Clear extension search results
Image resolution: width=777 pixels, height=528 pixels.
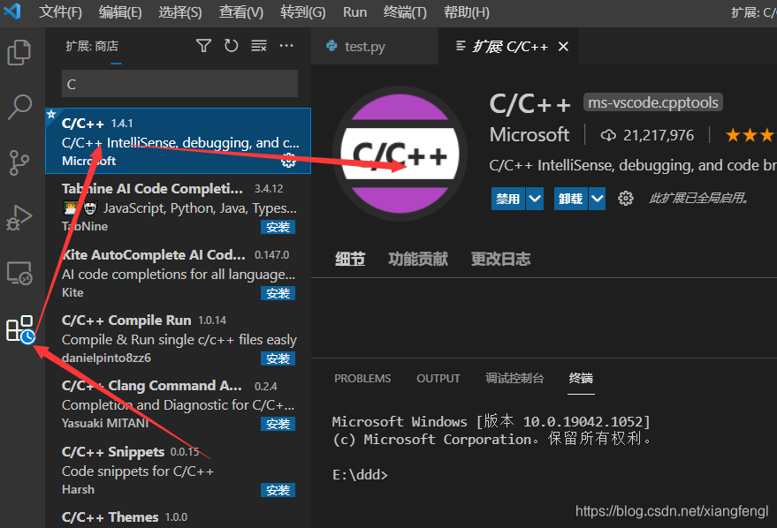pos(259,46)
